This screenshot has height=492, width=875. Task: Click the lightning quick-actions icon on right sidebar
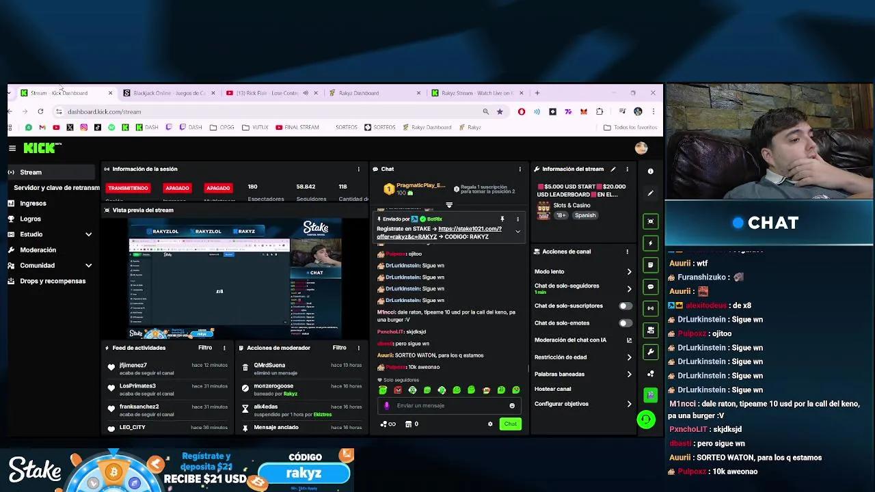(650, 243)
